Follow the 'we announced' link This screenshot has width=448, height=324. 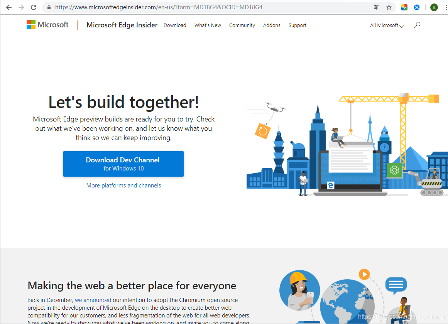click(x=93, y=300)
